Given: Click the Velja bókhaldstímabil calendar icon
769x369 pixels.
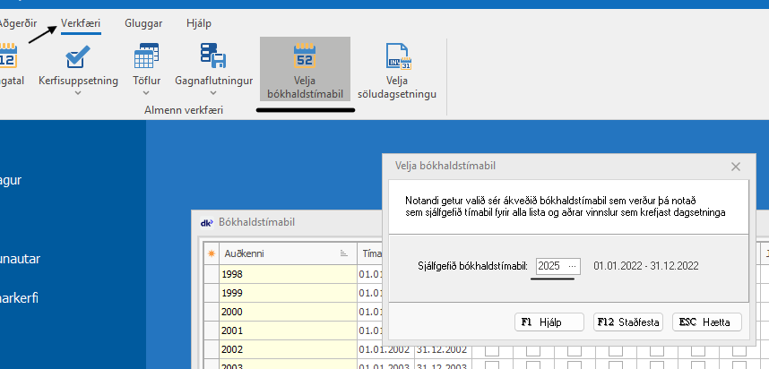Looking at the screenshot, I should pyautogui.click(x=305, y=56).
